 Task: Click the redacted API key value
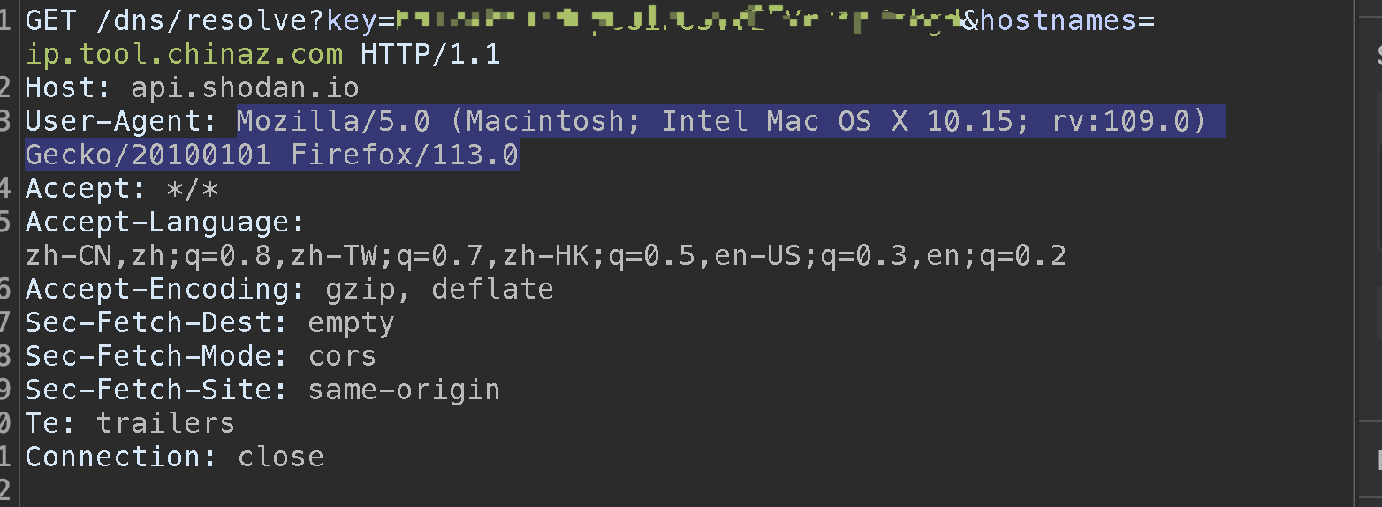[679, 19]
